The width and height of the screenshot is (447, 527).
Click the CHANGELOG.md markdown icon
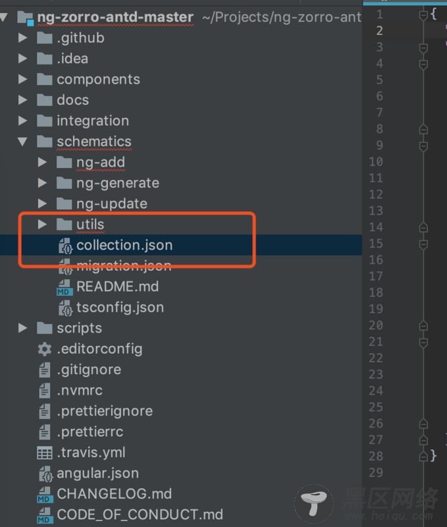45,495
